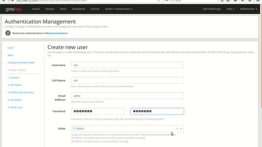Screen dimensions: 262x147
Task: Click the lightbulb documentation hint icon
Action: click(8, 33)
